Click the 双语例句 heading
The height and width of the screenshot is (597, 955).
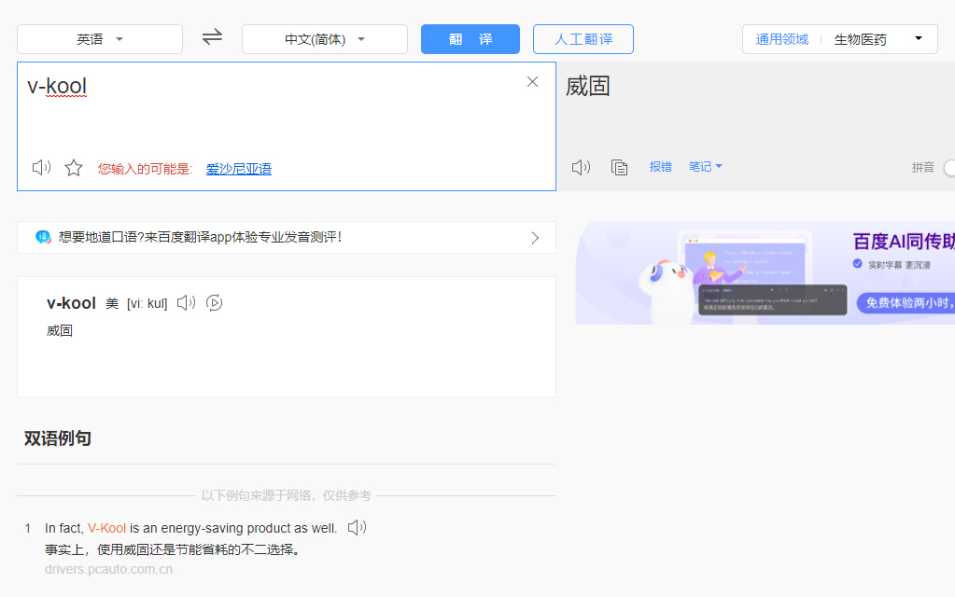pos(58,438)
